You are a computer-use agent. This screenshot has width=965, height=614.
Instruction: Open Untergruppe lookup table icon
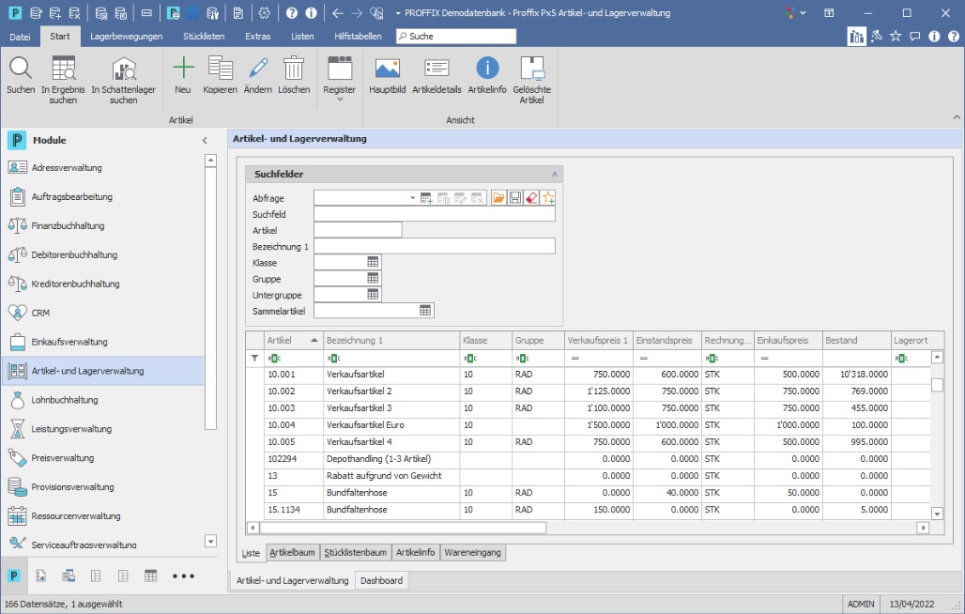pyautogui.click(x=373, y=294)
